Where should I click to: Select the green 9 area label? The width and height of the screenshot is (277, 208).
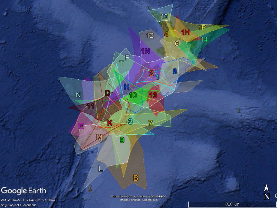pyautogui.click(x=122, y=140)
